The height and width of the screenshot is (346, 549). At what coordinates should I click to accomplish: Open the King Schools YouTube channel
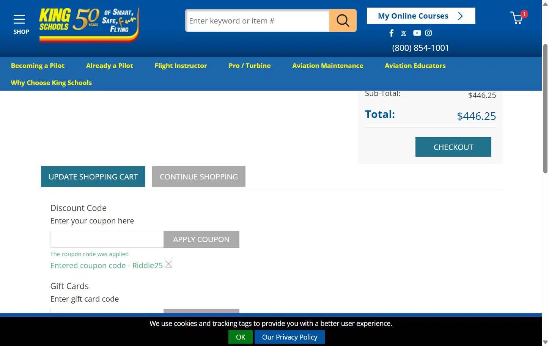pos(417,33)
